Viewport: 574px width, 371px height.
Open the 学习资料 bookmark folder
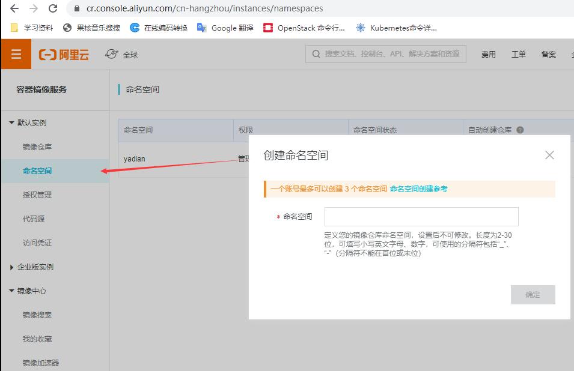[32, 28]
